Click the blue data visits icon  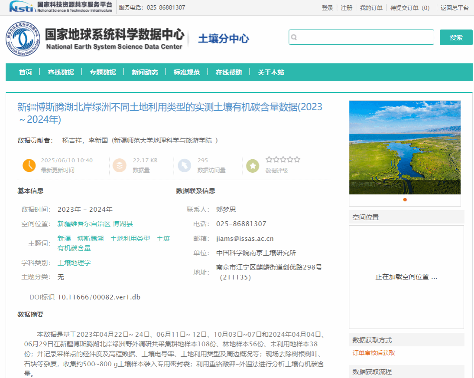click(184, 165)
